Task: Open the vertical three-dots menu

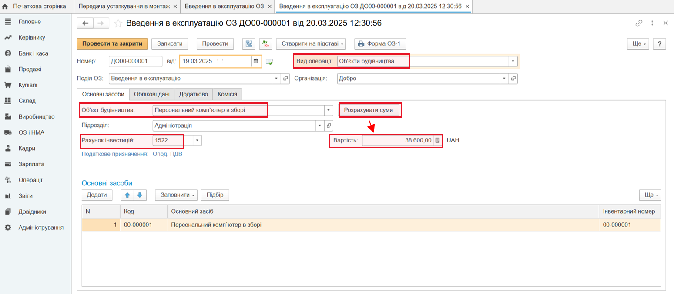Action: (x=652, y=23)
